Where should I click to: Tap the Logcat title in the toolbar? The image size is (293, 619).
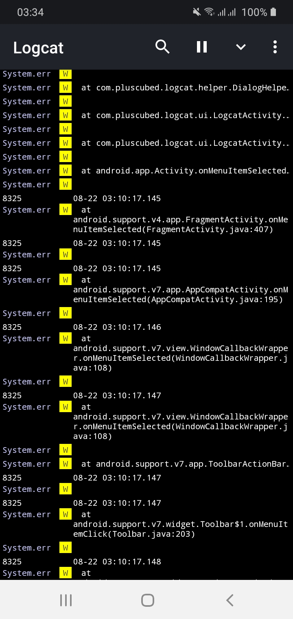coord(38,47)
